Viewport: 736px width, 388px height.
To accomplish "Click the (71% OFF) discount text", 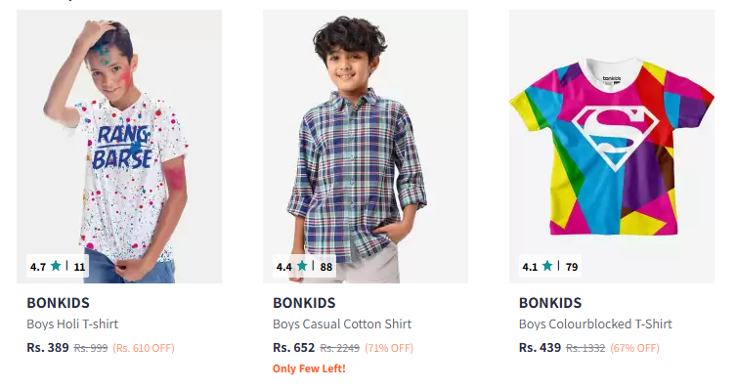I will (x=389, y=348).
